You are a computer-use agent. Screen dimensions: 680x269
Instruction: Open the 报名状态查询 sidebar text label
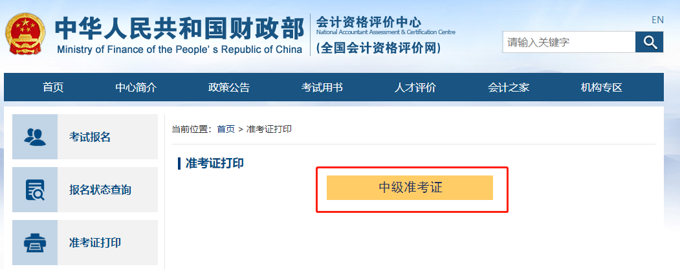pyautogui.click(x=100, y=190)
